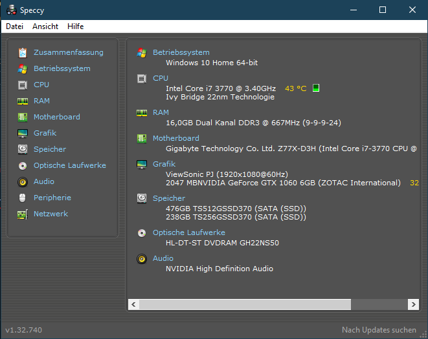
Task: Click the Intel Core i7 3770 text
Action: coord(221,88)
